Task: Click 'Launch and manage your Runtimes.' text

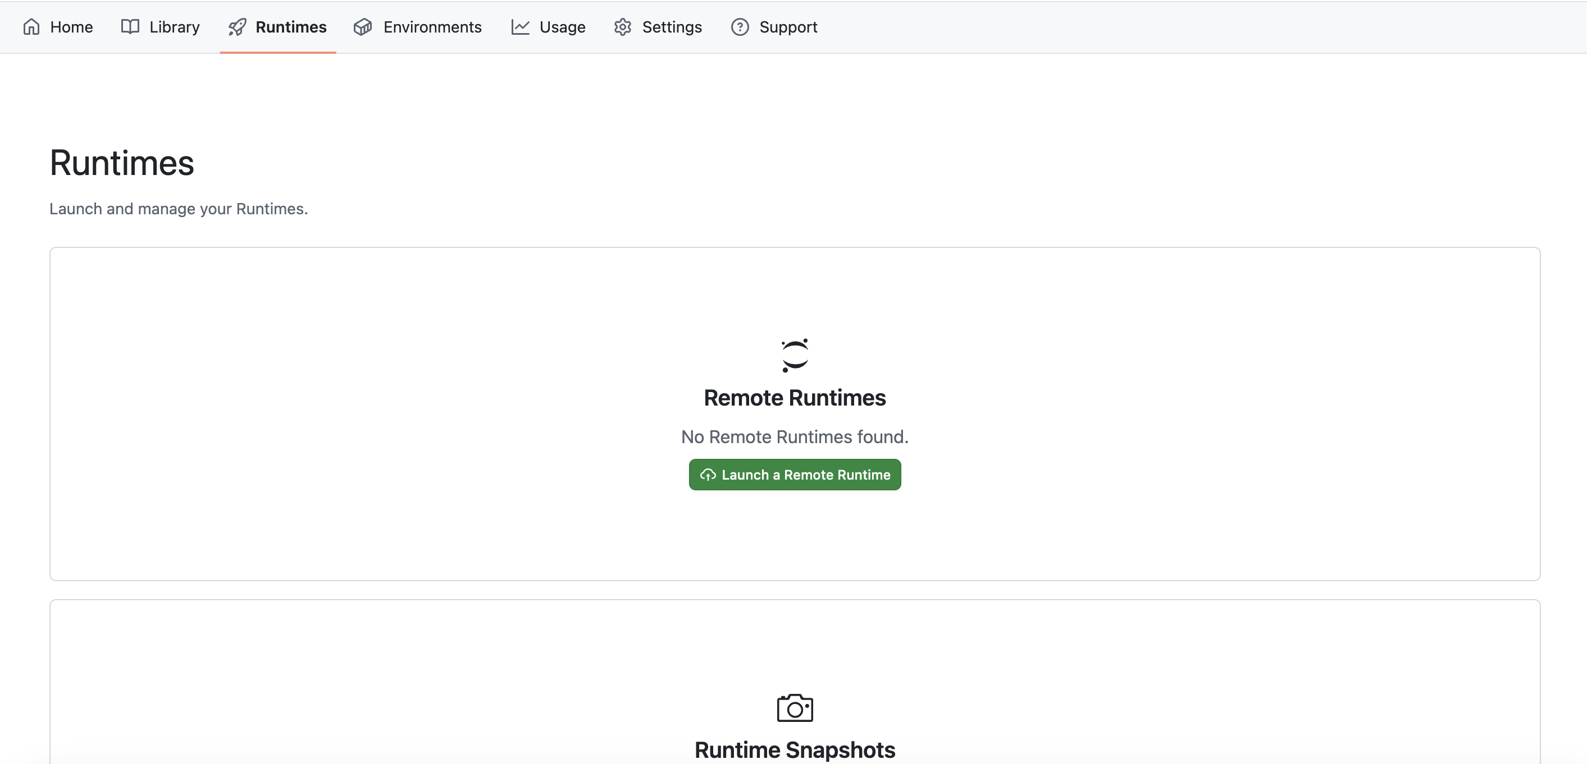Action: pyautogui.click(x=179, y=209)
